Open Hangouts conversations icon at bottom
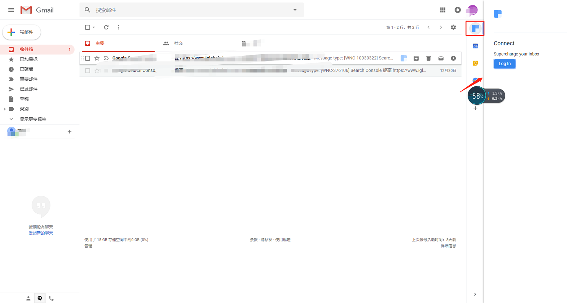Viewport: 577px width, 303px height. pos(40,298)
